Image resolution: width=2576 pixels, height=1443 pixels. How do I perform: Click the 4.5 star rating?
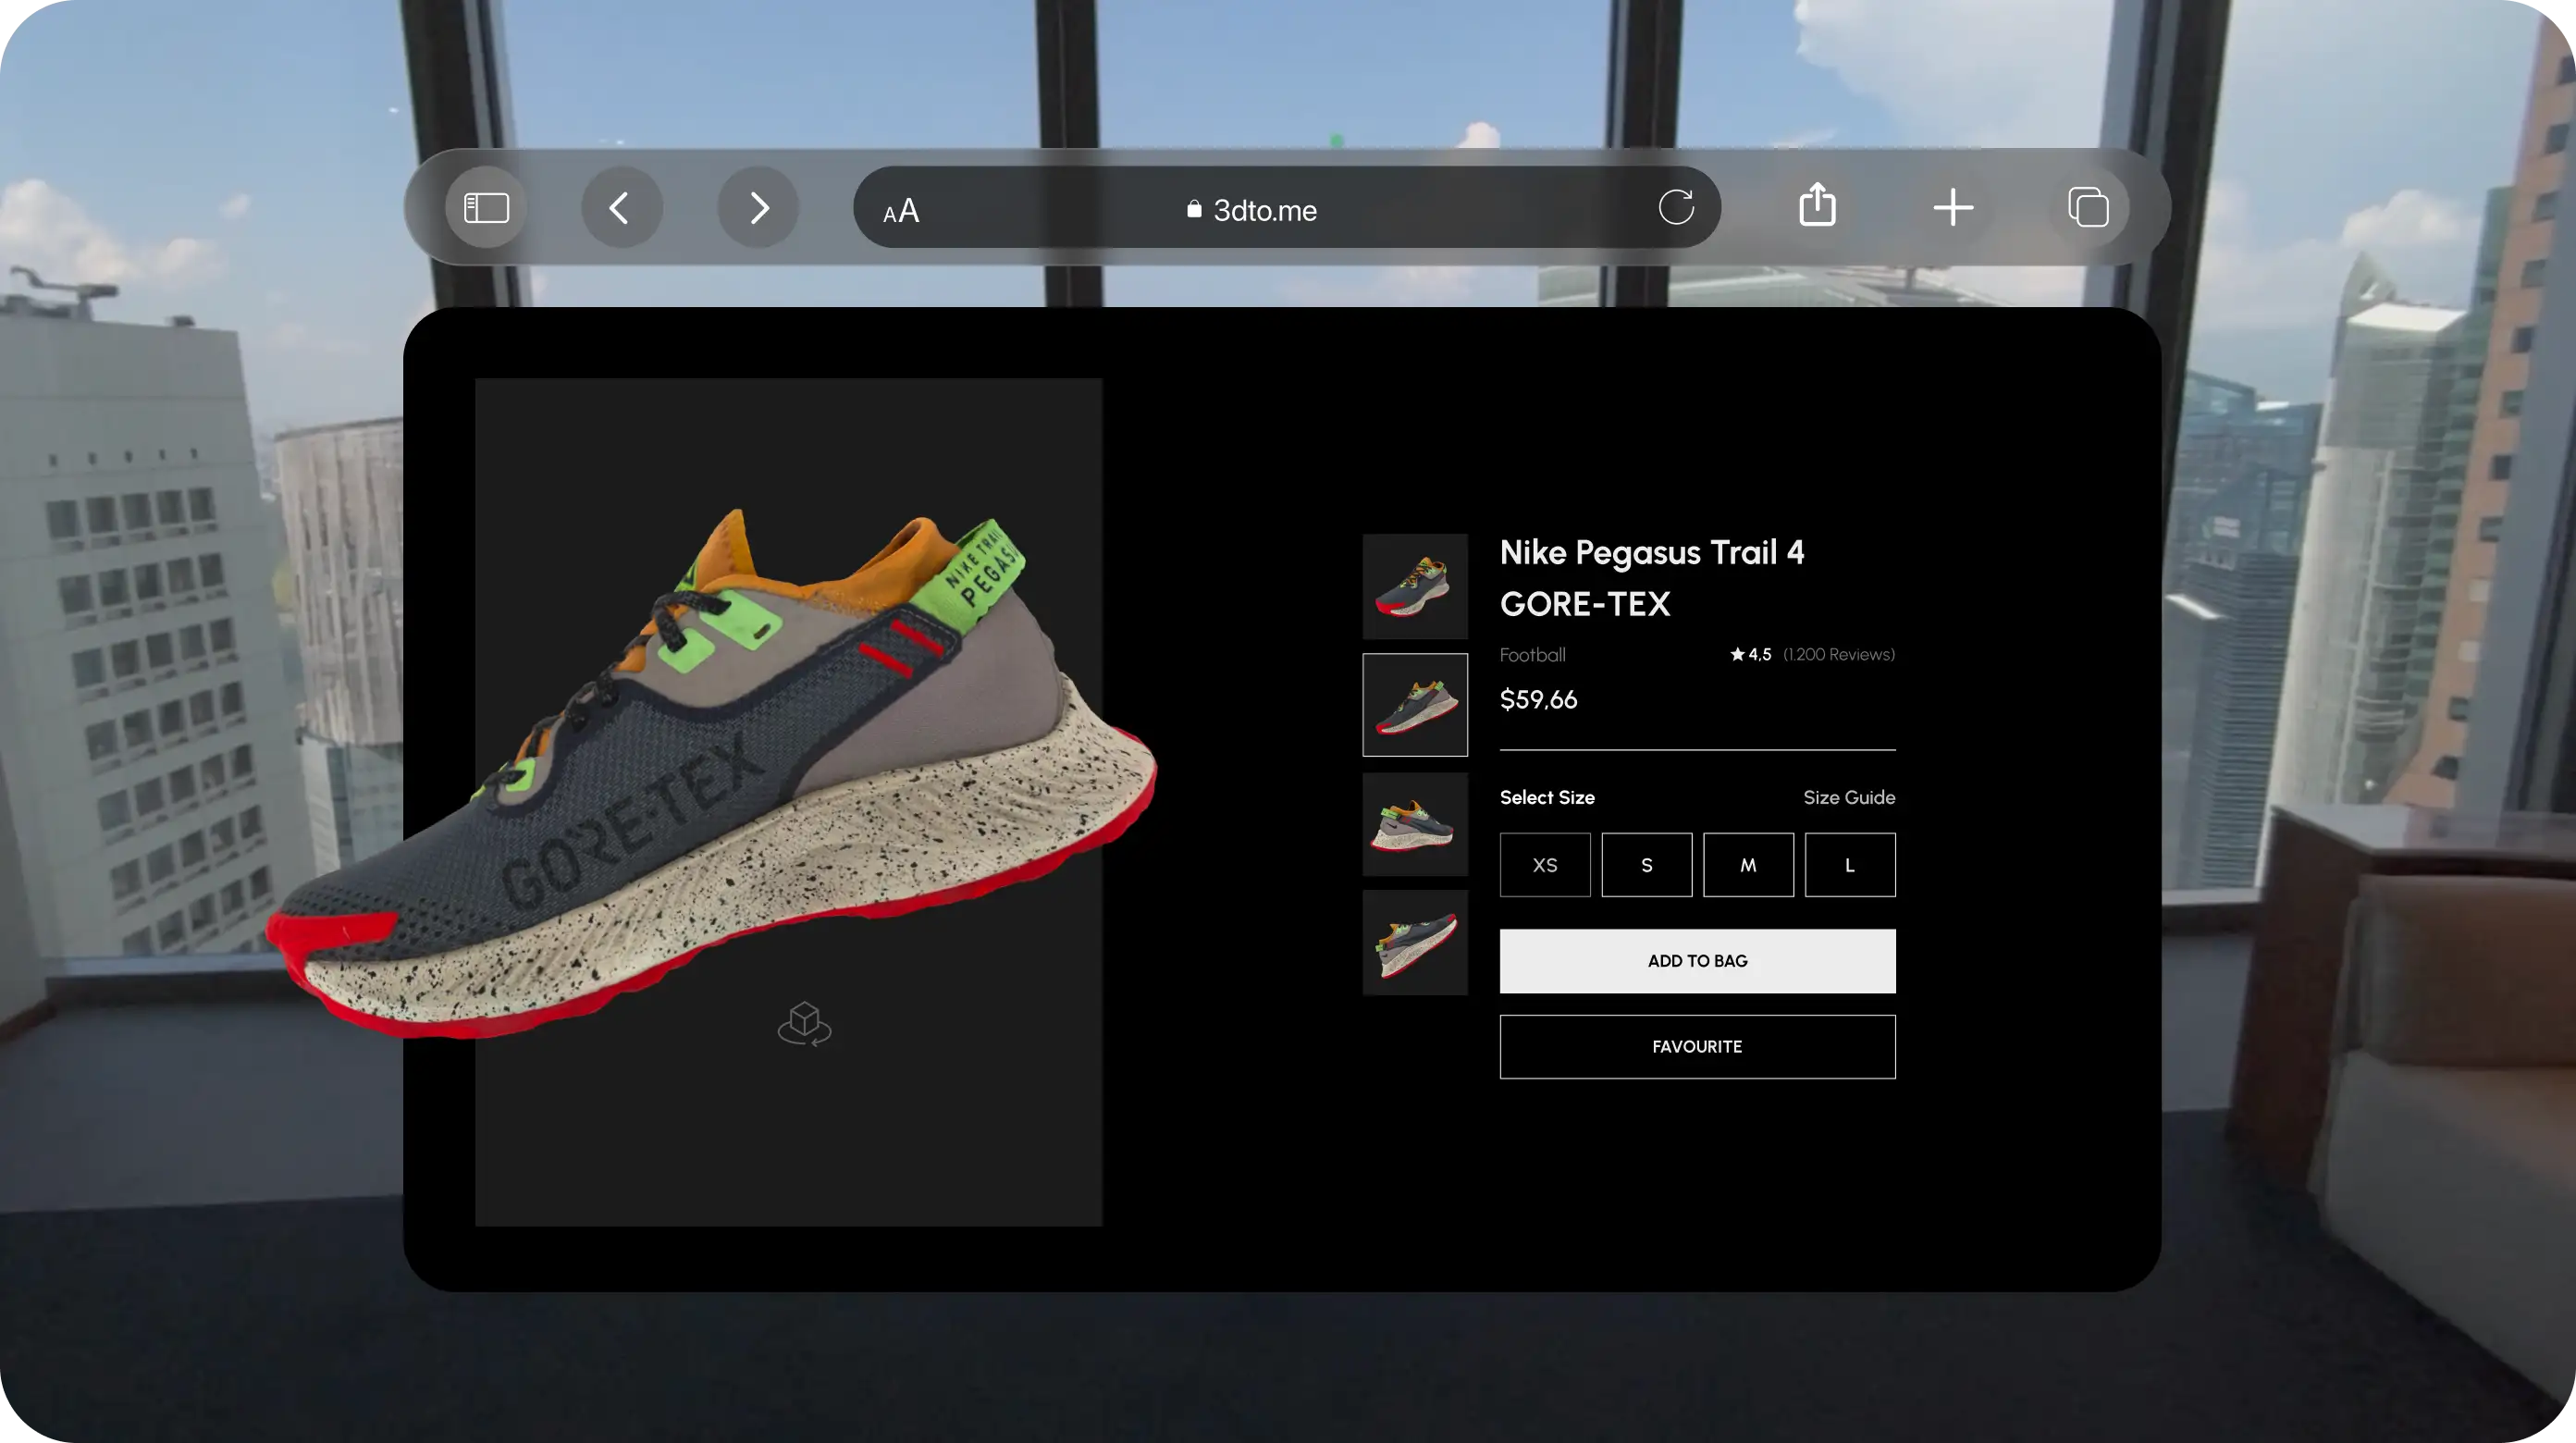pyautogui.click(x=1751, y=654)
